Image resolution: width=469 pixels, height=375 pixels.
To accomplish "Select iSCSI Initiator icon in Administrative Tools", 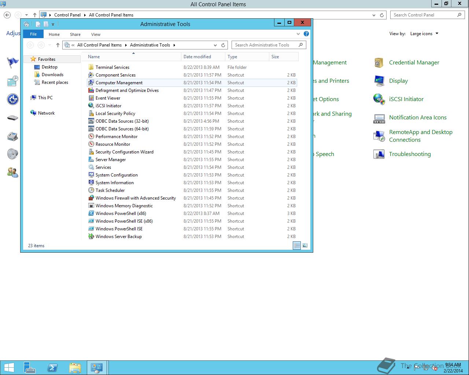I will point(91,106).
